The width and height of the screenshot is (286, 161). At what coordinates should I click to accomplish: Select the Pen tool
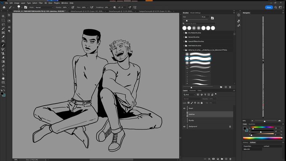(x=3, y=66)
